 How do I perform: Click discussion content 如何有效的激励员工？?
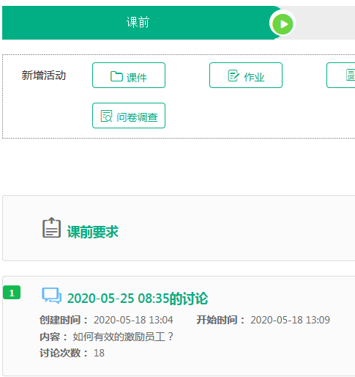coord(123,337)
